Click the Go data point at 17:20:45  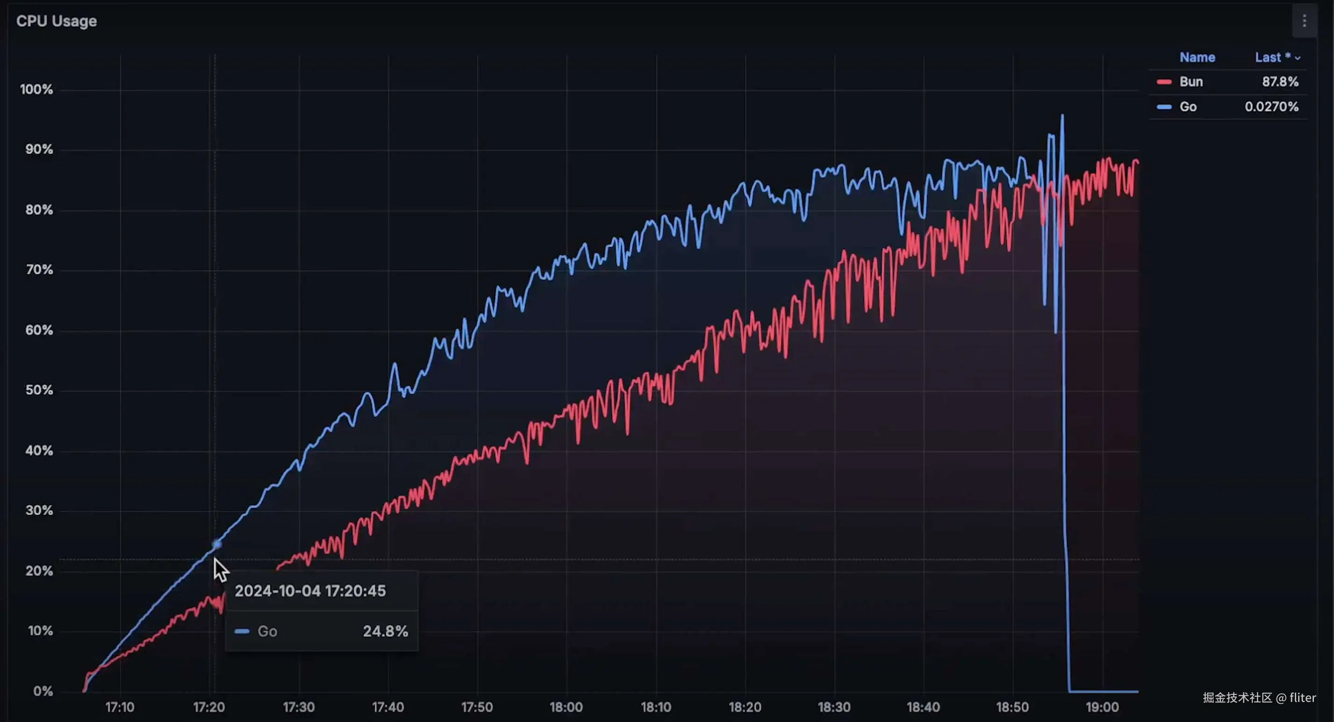click(x=217, y=544)
